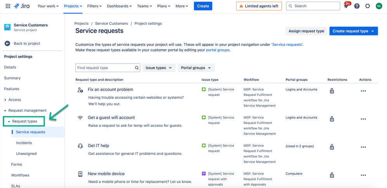
Task: Click the blue Create button
Action: (x=203, y=6)
